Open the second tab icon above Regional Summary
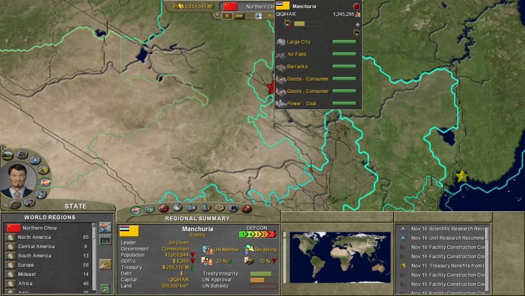Viewport: 525px width, 296px height. [149, 209]
